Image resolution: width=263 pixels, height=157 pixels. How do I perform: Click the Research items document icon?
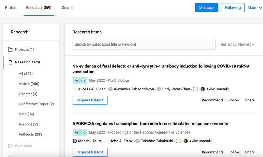[10, 62]
